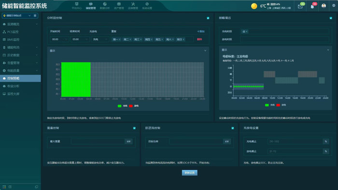This screenshot has height=190, width=338.
Task: Remove the 周六 tag from repeat days
Action: tap(173, 40)
